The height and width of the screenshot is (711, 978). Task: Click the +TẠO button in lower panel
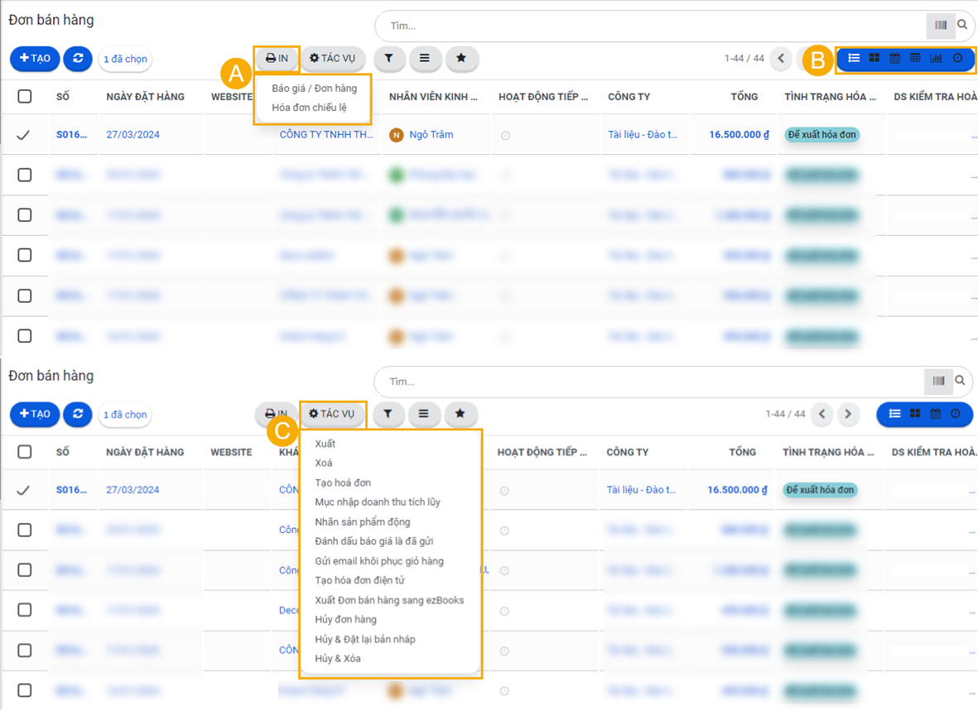coord(35,414)
